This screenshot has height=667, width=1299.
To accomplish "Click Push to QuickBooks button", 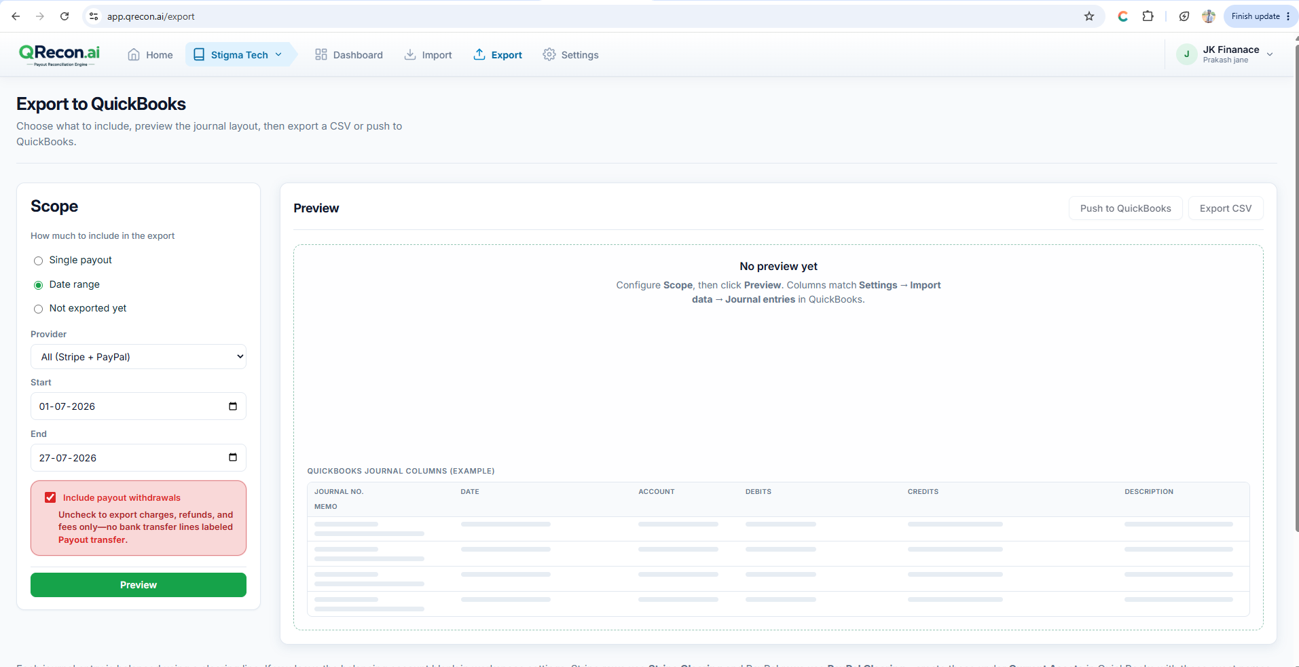I will tap(1125, 208).
